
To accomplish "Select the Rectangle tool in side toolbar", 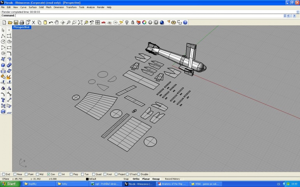I will point(9,47).
